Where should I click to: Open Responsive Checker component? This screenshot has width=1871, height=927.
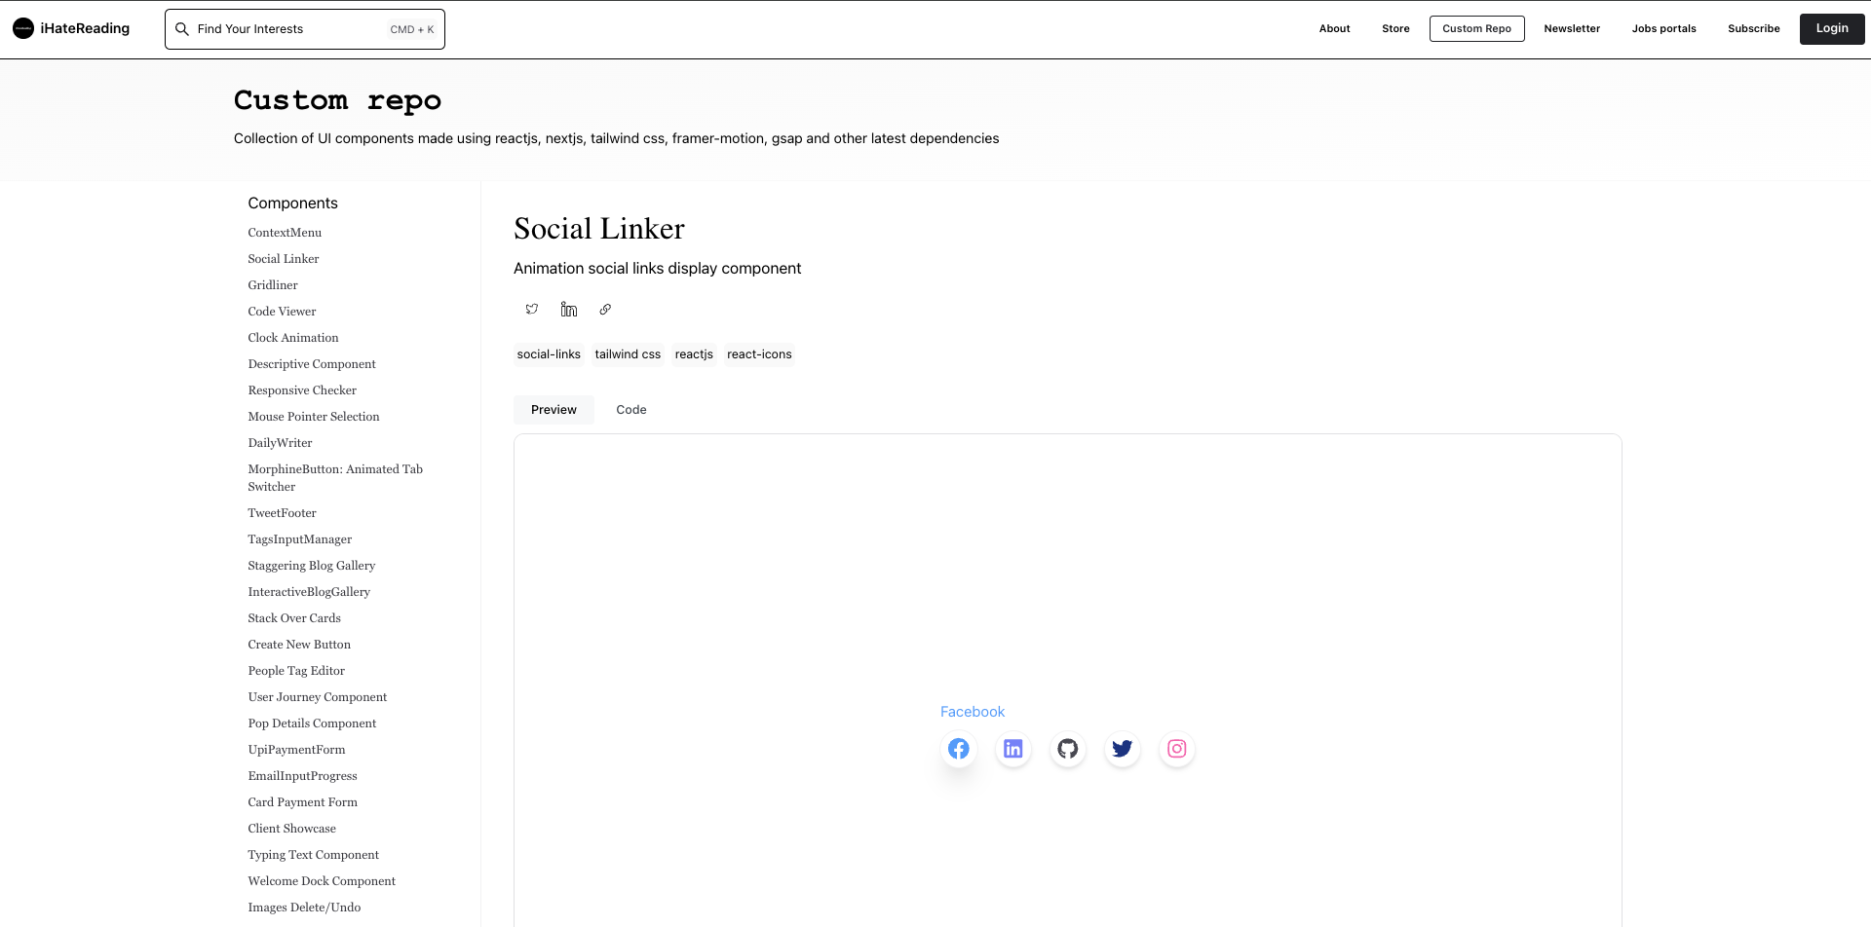(x=302, y=390)
